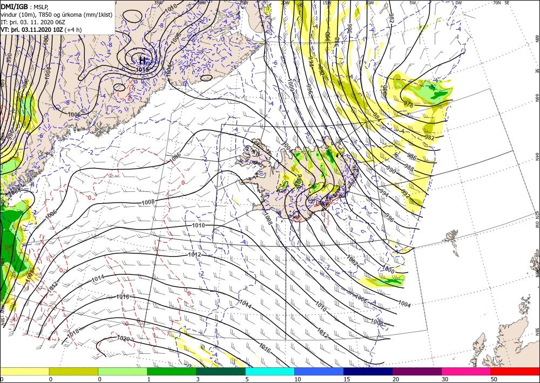
Task: Click the '1018' isobar label
Action: [x=73, y=333]
